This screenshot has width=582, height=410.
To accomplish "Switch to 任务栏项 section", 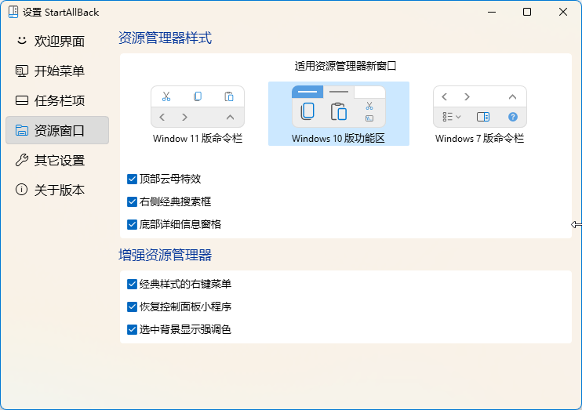I will (57, 100).
